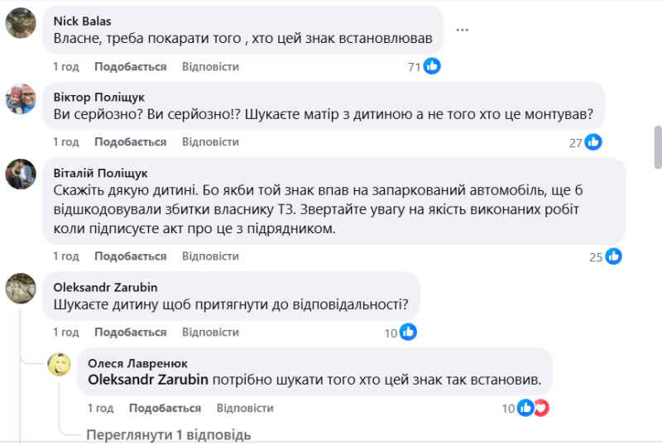This screenshot has width=662, height=445.
Task: Click like reaction icon on Oleksandr Zarubin comment
Action: (407, 333)
